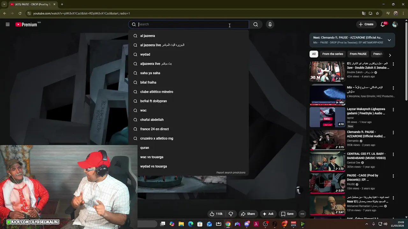
Task: Select suggestion "clube atlético mineiro"
Action: 188,92
